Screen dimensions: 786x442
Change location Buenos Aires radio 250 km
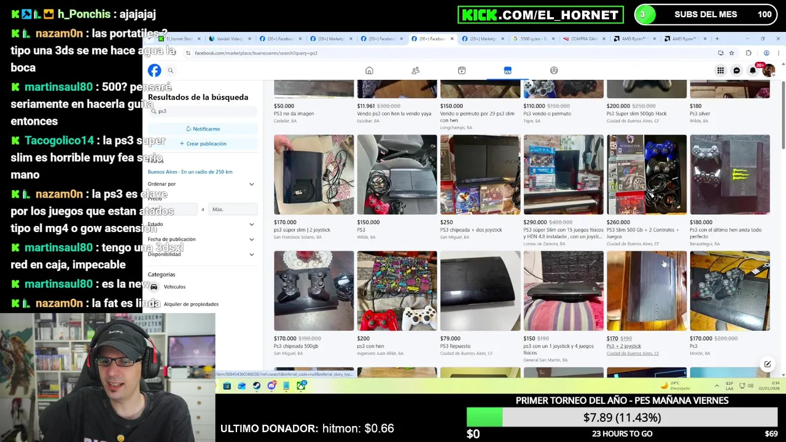(190, 172)
